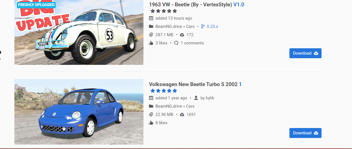Click the download-count cloud icon next to 172

[182, 35]
